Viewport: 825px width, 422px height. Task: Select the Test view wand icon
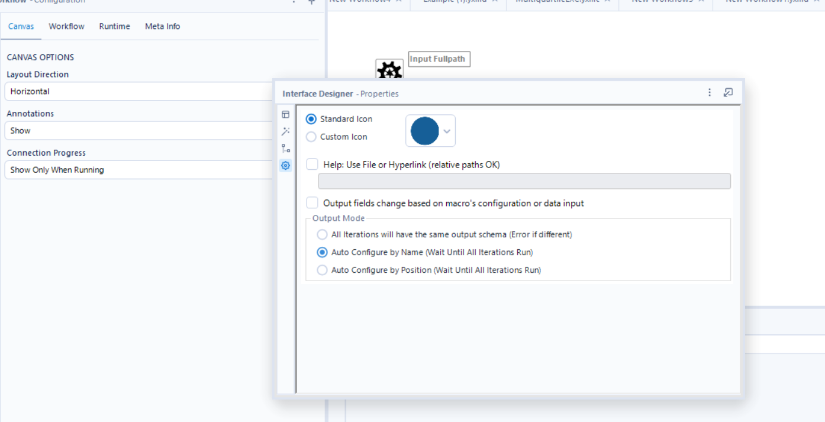[x=285, y=131]
